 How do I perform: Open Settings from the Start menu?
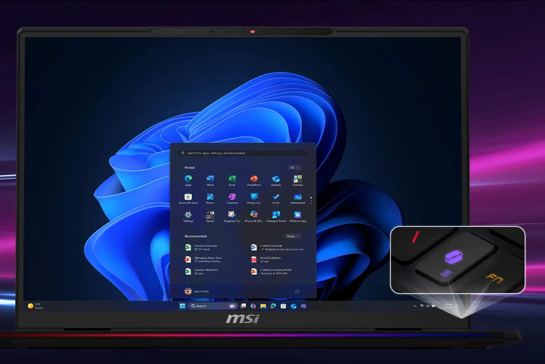click(188, 216)
